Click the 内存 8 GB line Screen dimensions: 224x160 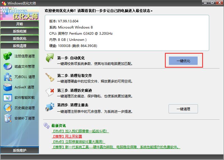tap(68, 39)
